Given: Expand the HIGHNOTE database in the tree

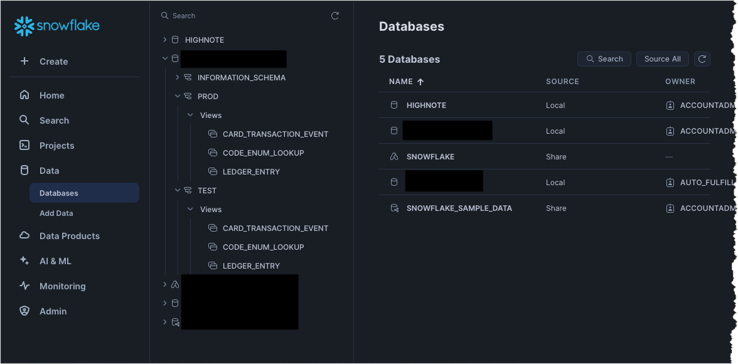Looking at the screenshot, I should 164,40.
